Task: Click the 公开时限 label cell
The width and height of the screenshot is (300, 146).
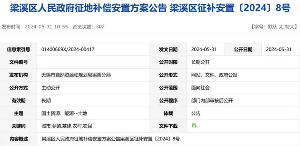Action: pyautogui.click(x=168, y=62)
